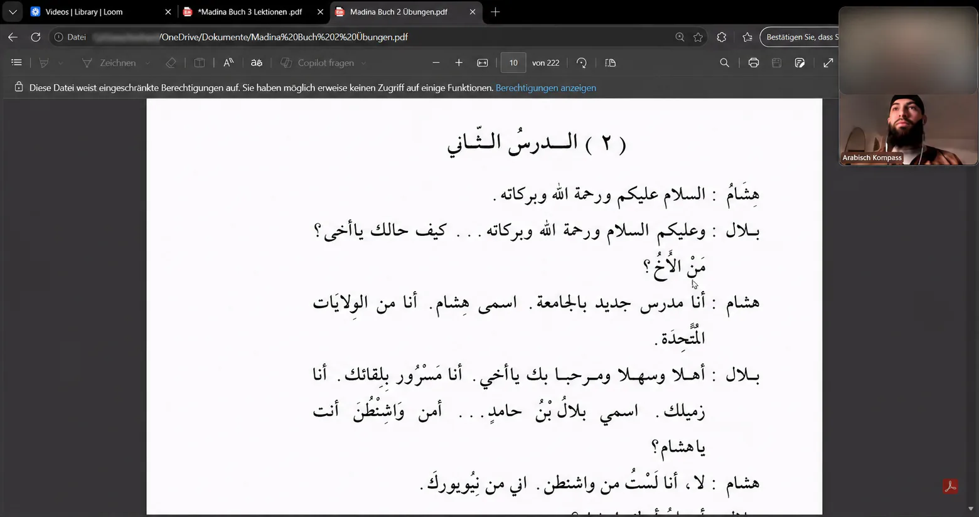The height and width of the screenshot is (517, 979).
Task: Enter full screen with the expand icon
Action: click(x=828, y=63)
